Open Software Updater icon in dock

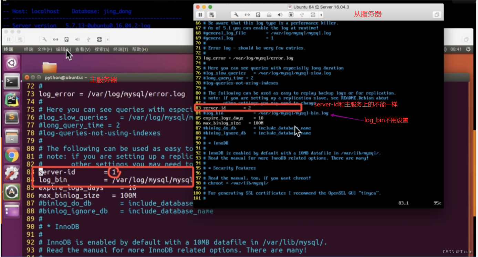coord(11,193)
